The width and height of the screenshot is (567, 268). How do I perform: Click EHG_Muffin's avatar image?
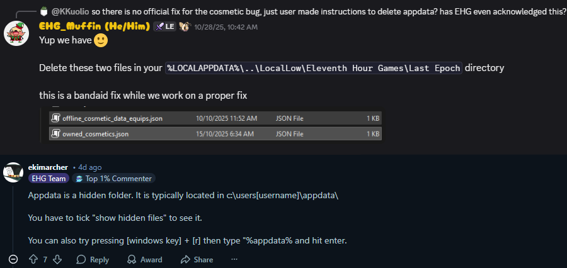16,33
